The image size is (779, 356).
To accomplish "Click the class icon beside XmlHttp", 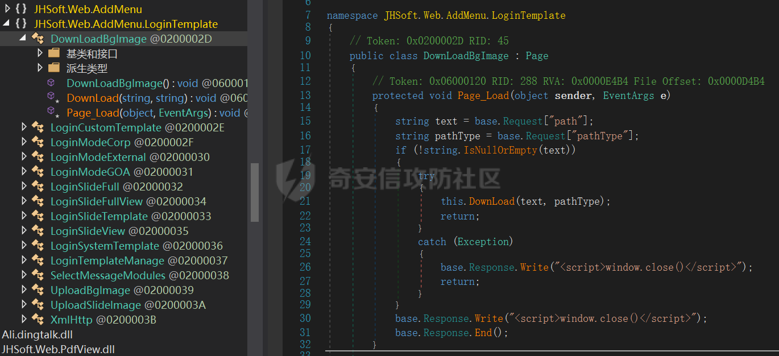I will tap(38, 320).
